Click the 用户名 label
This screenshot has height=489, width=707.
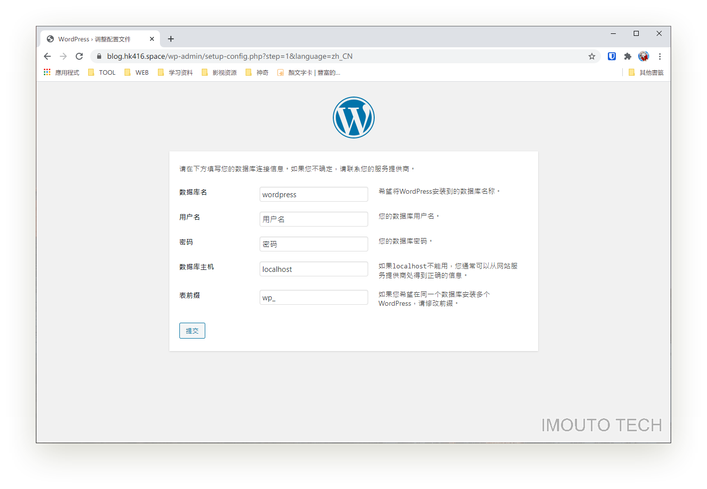(190, 217)
